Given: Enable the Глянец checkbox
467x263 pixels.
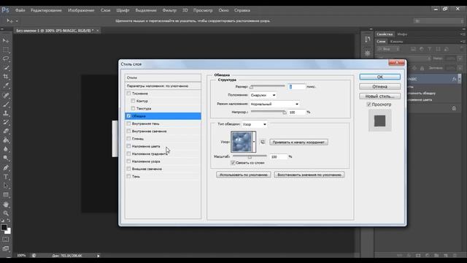Looking at the screenshot, I should [128, 139].
